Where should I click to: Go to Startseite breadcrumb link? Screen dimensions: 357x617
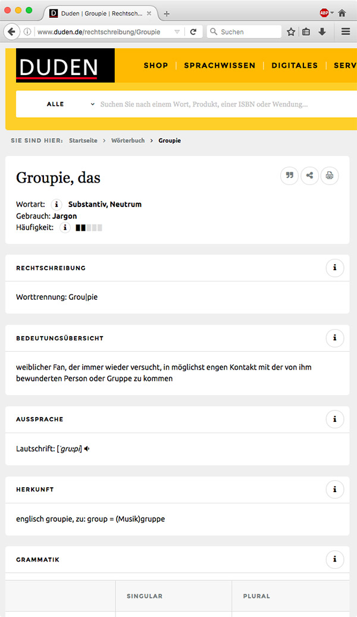[x=83, y=140]
